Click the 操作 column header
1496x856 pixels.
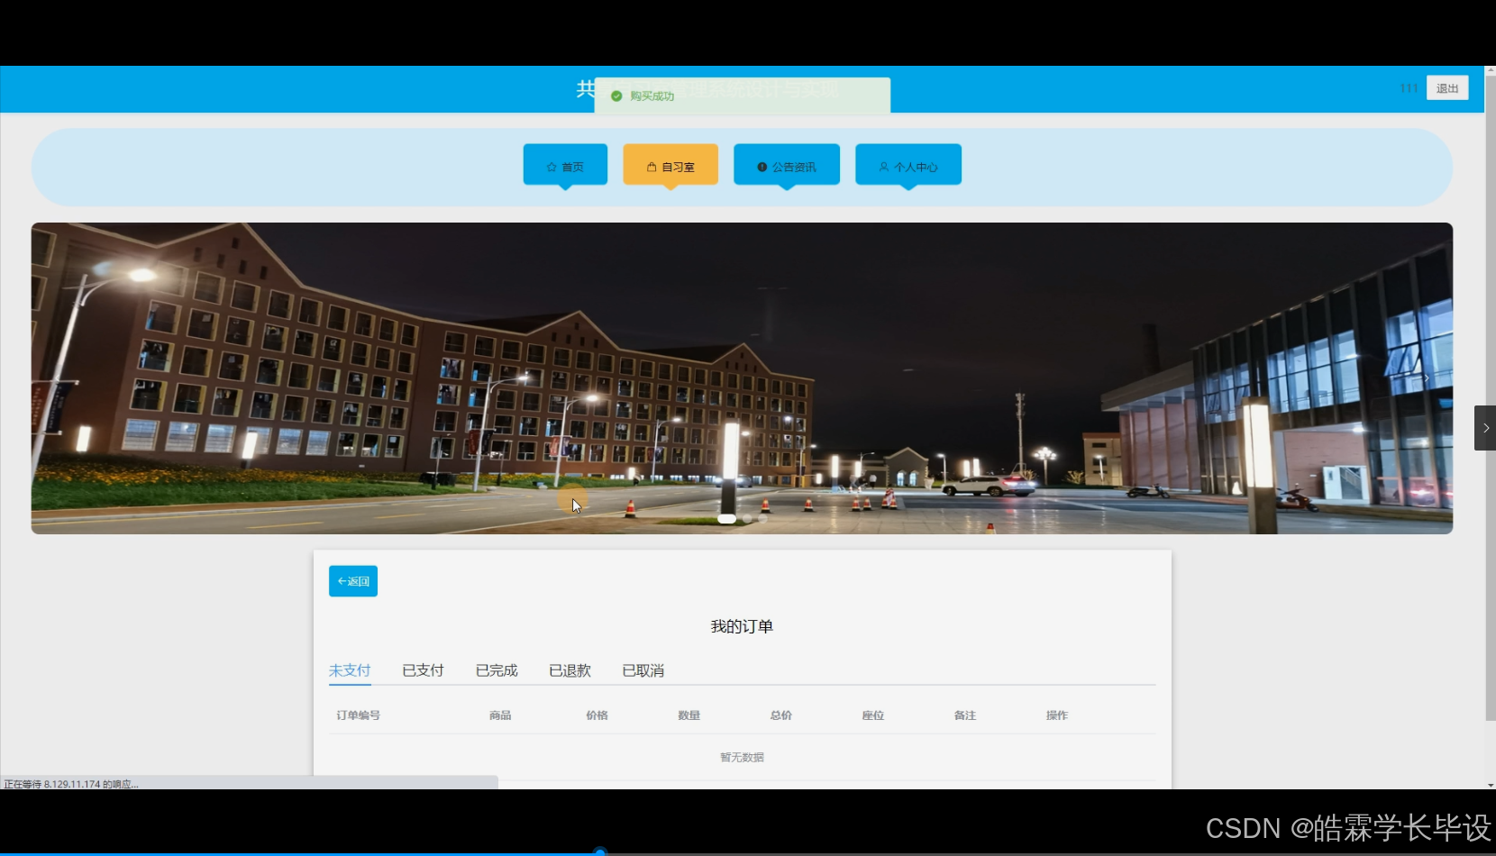point(1057,715)
